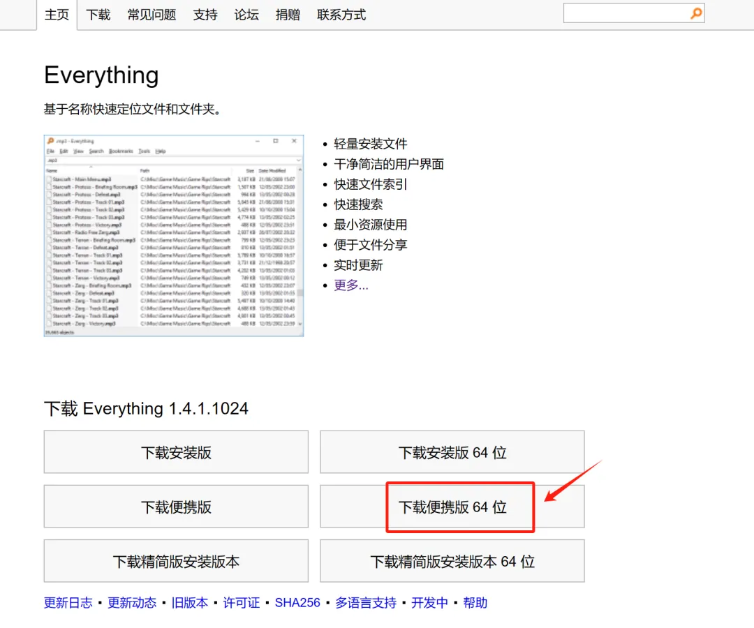Screen dimensions: 754x628
Task: Click the Everything screenshot thumbnail
Action: [x=174, y=235]
